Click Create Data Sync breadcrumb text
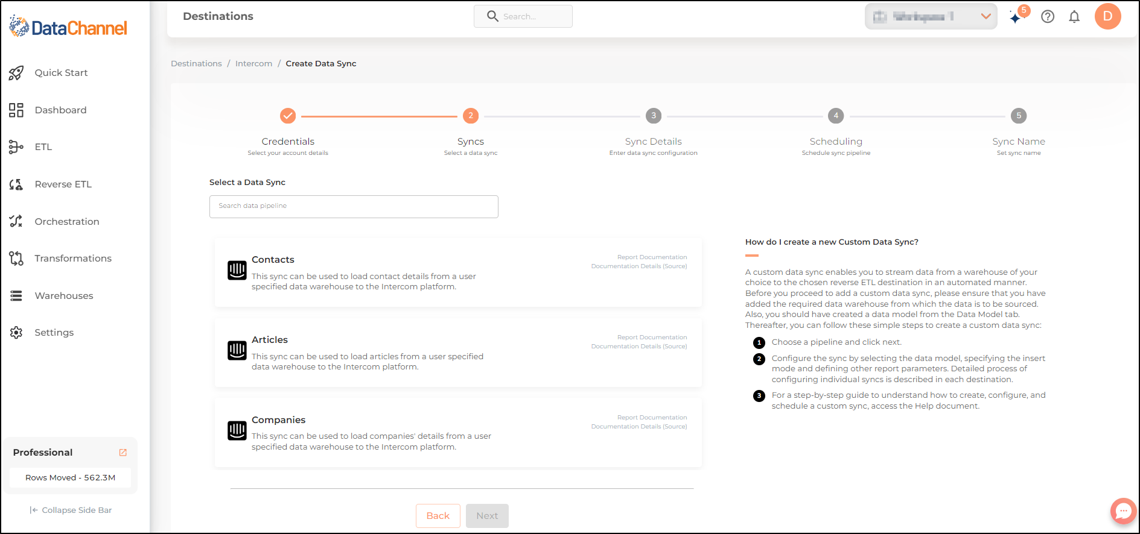 point(321,64)
